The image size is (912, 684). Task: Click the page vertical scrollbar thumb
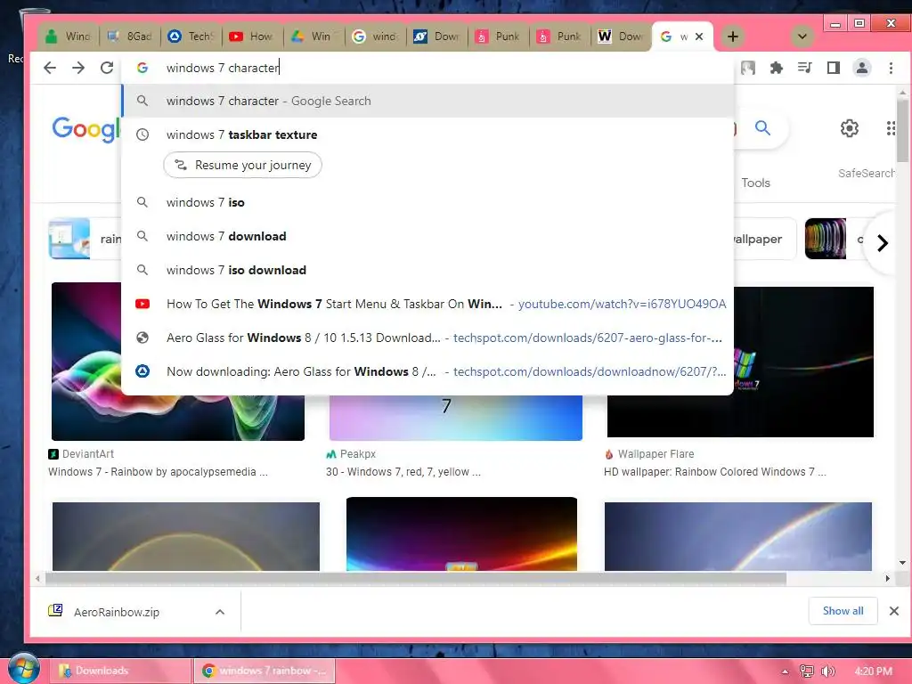[902, 131]
